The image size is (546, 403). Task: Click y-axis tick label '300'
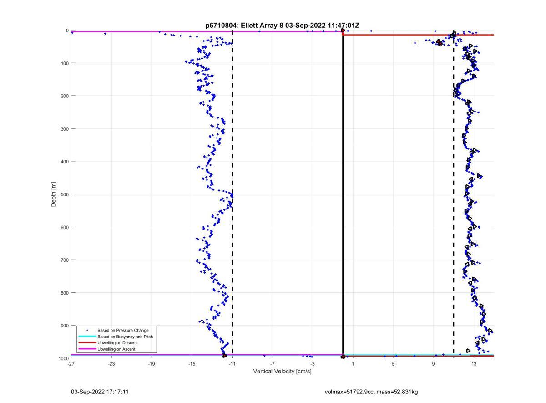(x=65, y=128)
